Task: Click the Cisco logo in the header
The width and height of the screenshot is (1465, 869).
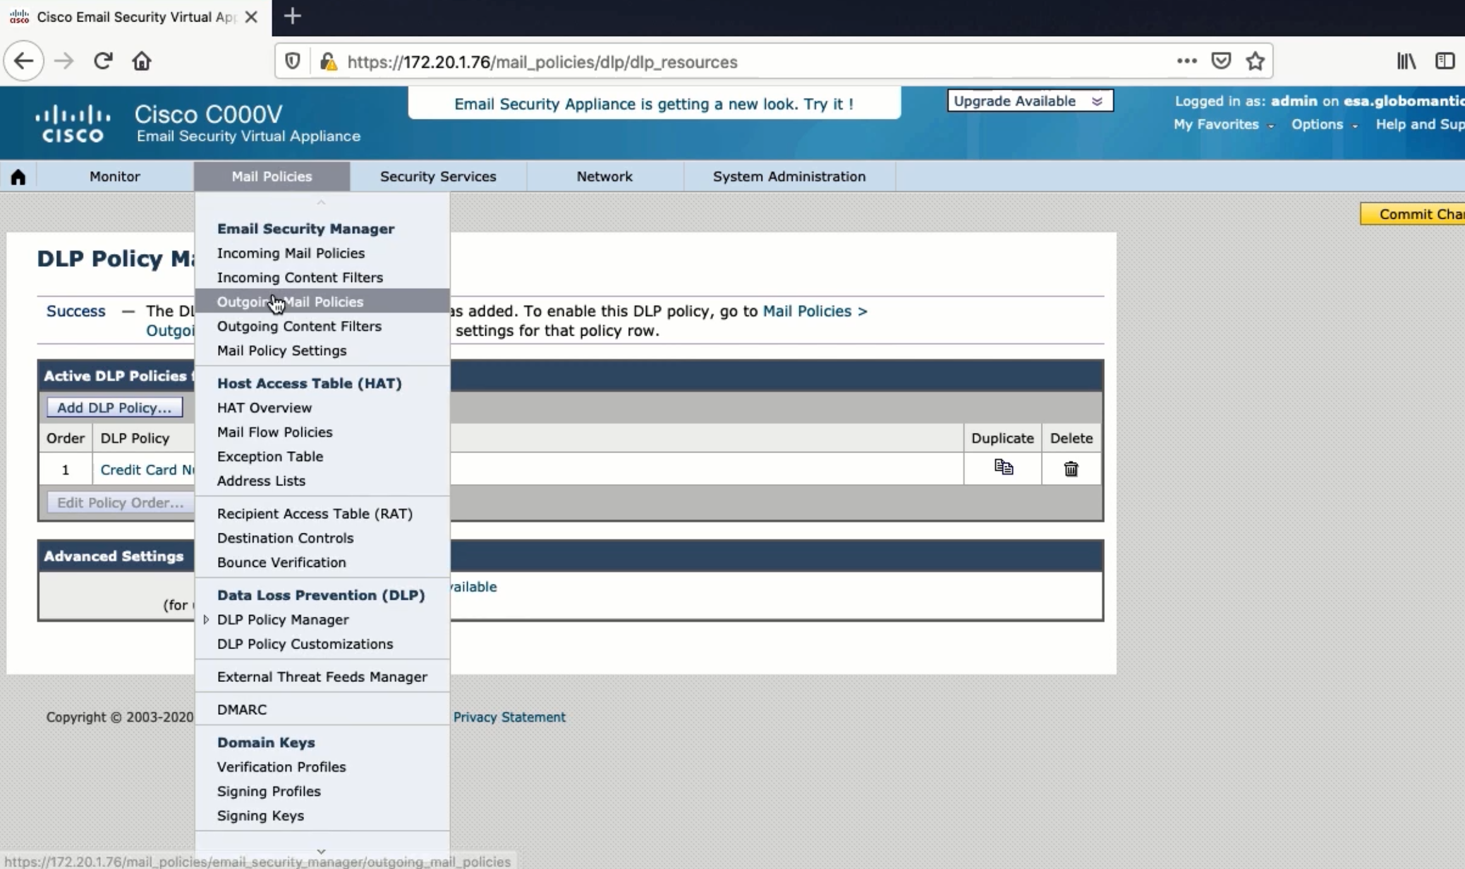Action: pyautogui.click(x=73, y=123)
